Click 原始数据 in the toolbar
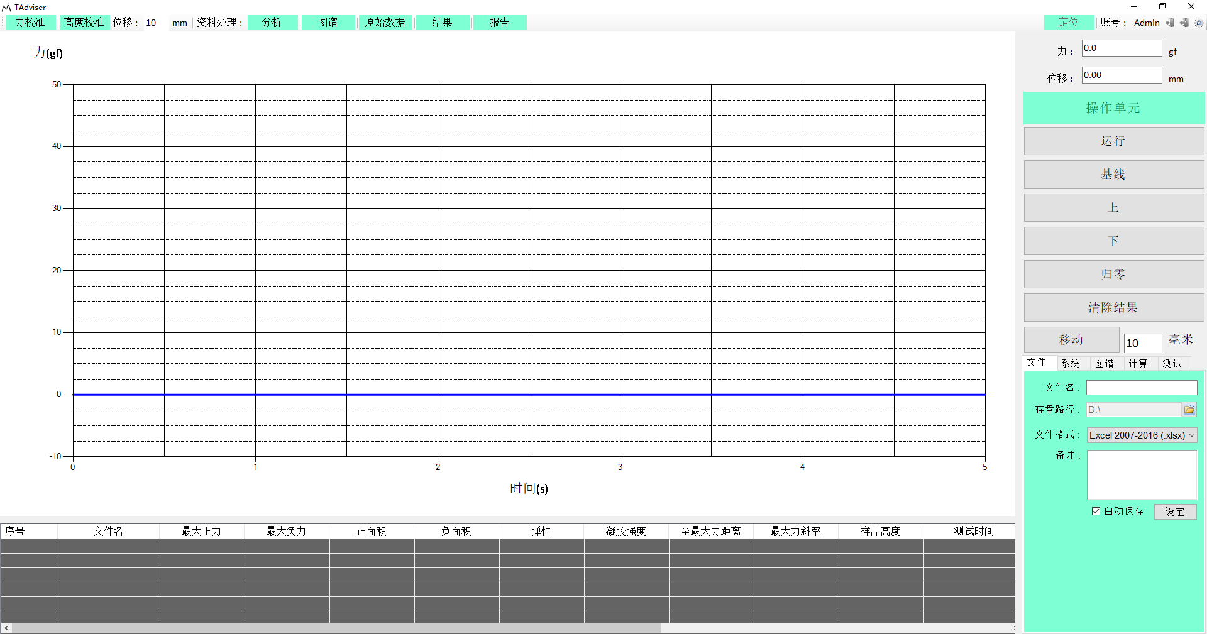This screenshot has width=1207, height=634. pyautogui.click(x=385, y=23)
